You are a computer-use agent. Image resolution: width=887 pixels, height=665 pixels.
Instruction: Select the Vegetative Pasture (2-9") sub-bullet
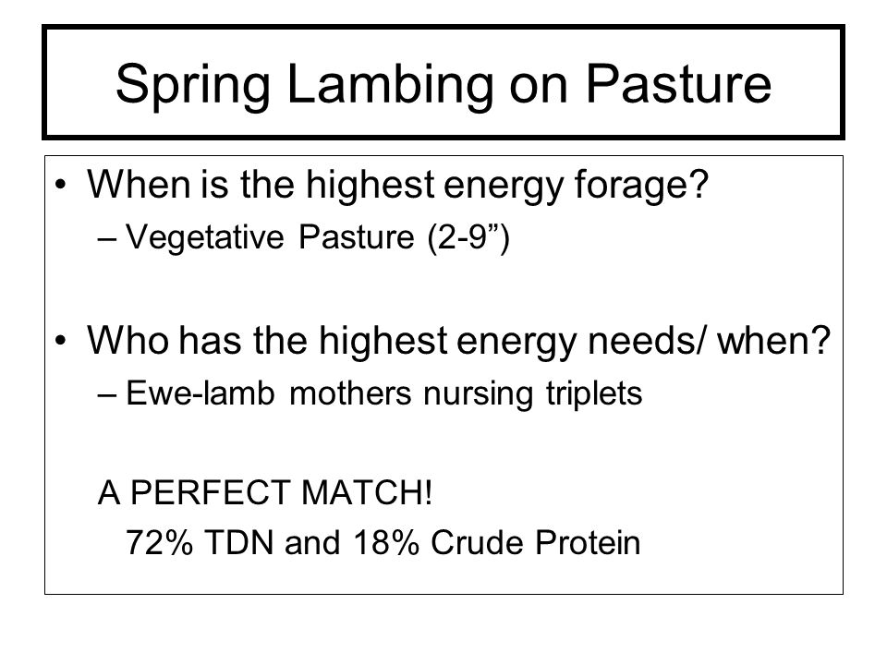[317, 237]
